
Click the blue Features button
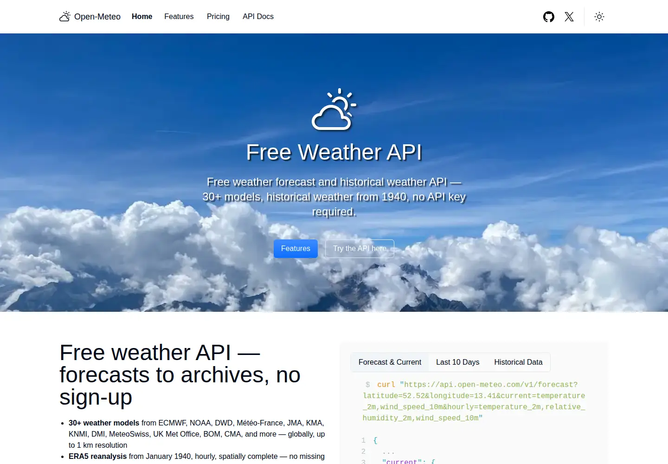click(x=295, y=249)
